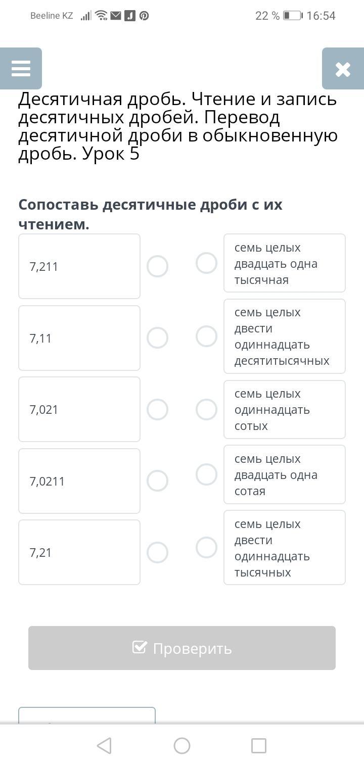Select the radio next to 7,211
This screenshot has height=768, width=364.
click(x=157, y=266)
